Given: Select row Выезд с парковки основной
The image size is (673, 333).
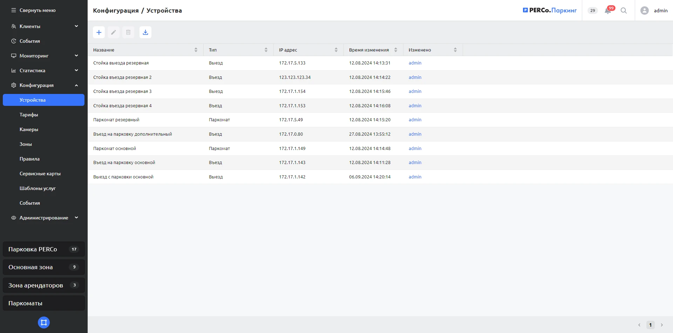Looking at the screenshot, I should tap(123, 177).
